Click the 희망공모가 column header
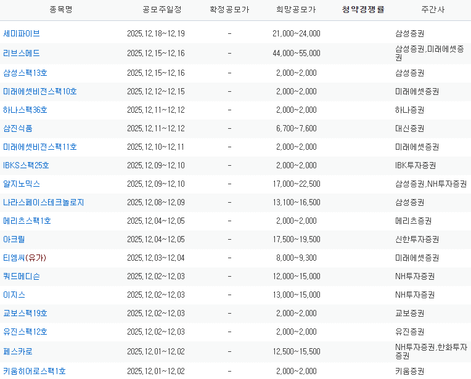This screenshot has width=471, height=379. [296, 10]
